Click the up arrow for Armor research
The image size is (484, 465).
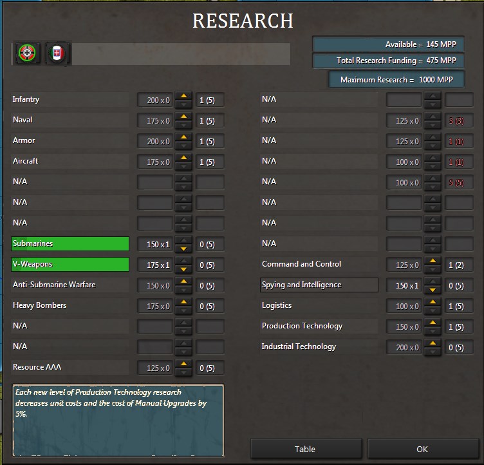(183, 137)
